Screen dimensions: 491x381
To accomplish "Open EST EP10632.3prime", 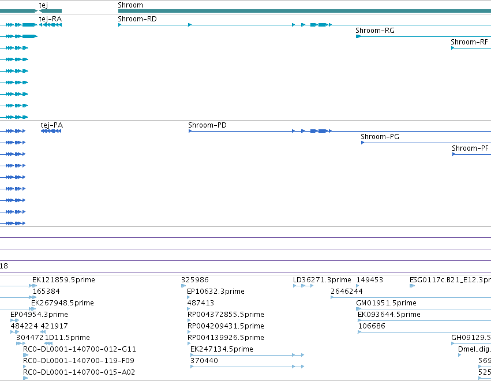I will click(x=216, y=292).
